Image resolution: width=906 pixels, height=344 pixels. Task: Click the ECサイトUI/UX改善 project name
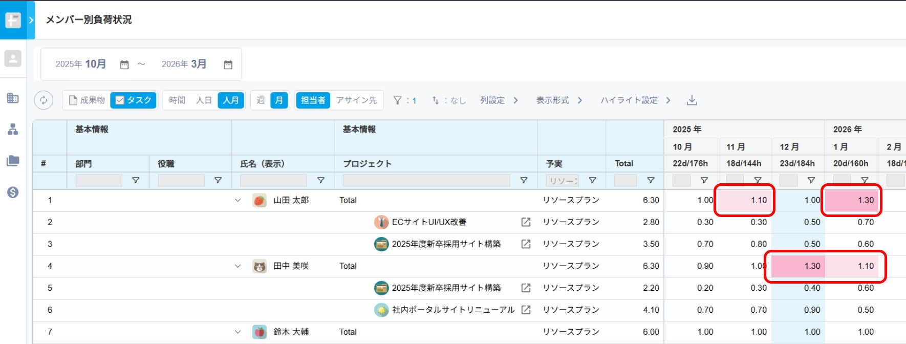(x=429, y=222)
